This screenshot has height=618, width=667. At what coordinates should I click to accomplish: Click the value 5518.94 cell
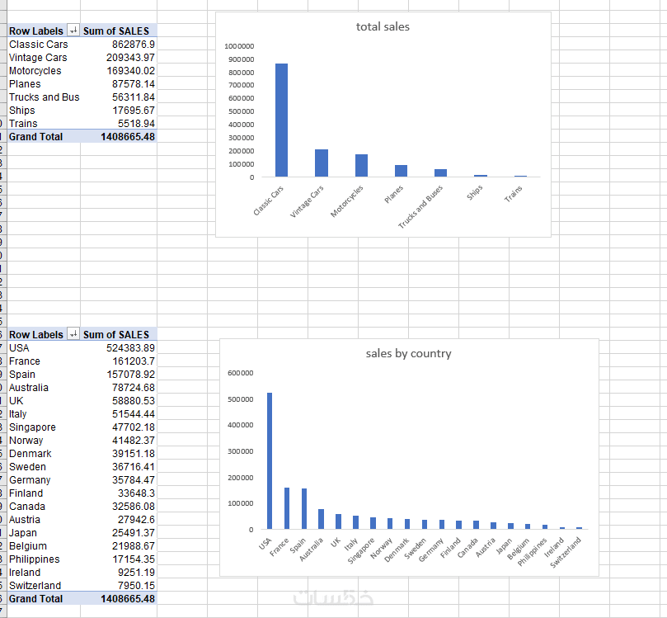[x=119, y=124]
